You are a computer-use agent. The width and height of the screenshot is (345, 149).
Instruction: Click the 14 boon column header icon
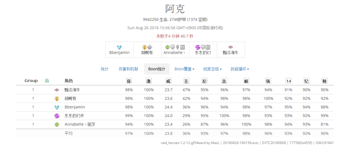coord(288,81)
